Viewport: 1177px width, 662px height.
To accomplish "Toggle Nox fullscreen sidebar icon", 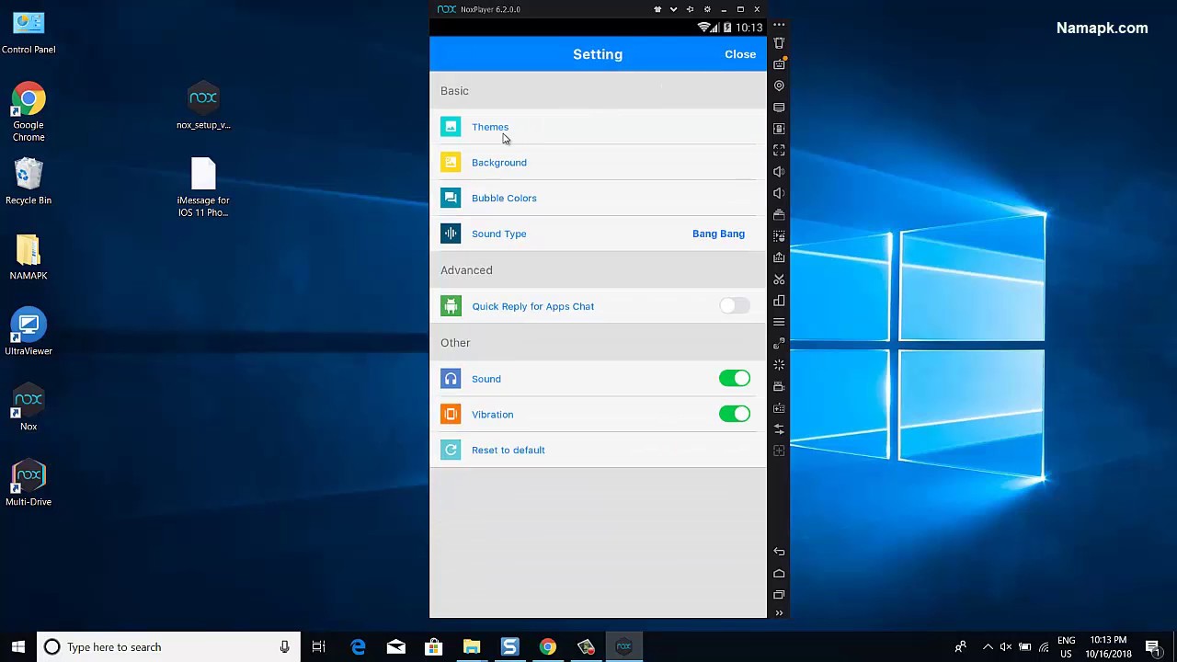I will tap(779, 150).
